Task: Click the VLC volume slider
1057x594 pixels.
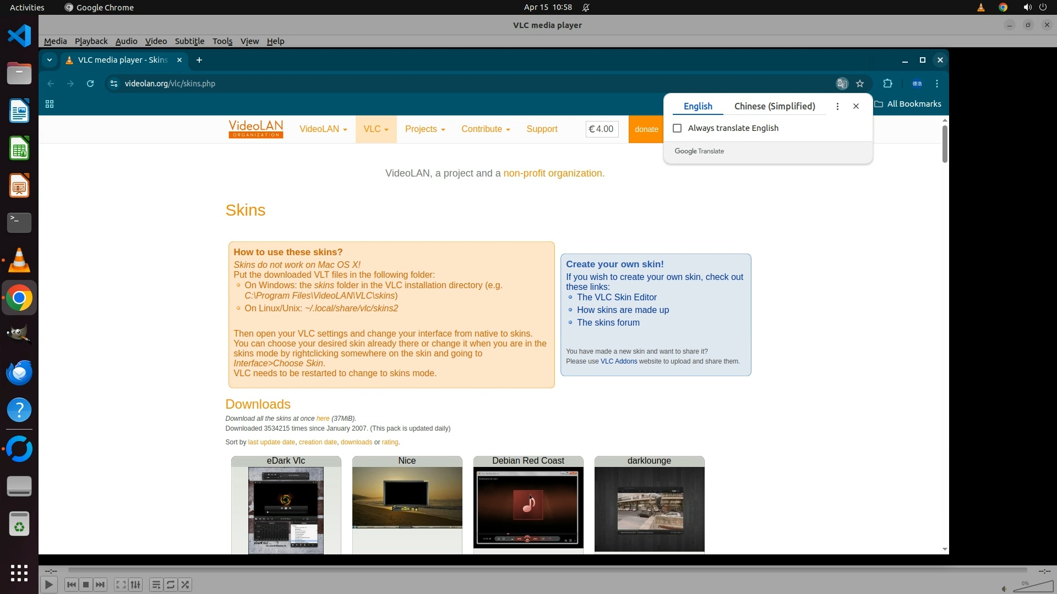Action: [x=1033, y=587]
